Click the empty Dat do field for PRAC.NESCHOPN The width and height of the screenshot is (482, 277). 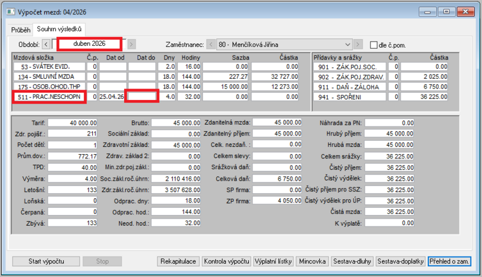(x=142, y=96)
